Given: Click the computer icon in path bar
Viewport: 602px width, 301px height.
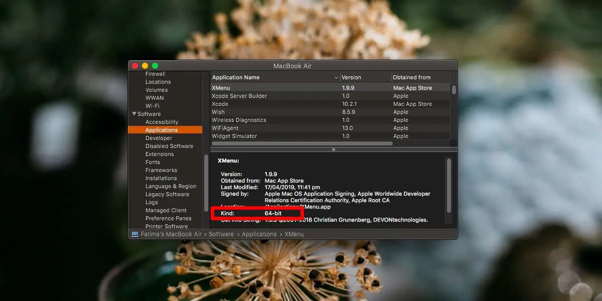Looking at the screenshot, I should click(134, 234).
